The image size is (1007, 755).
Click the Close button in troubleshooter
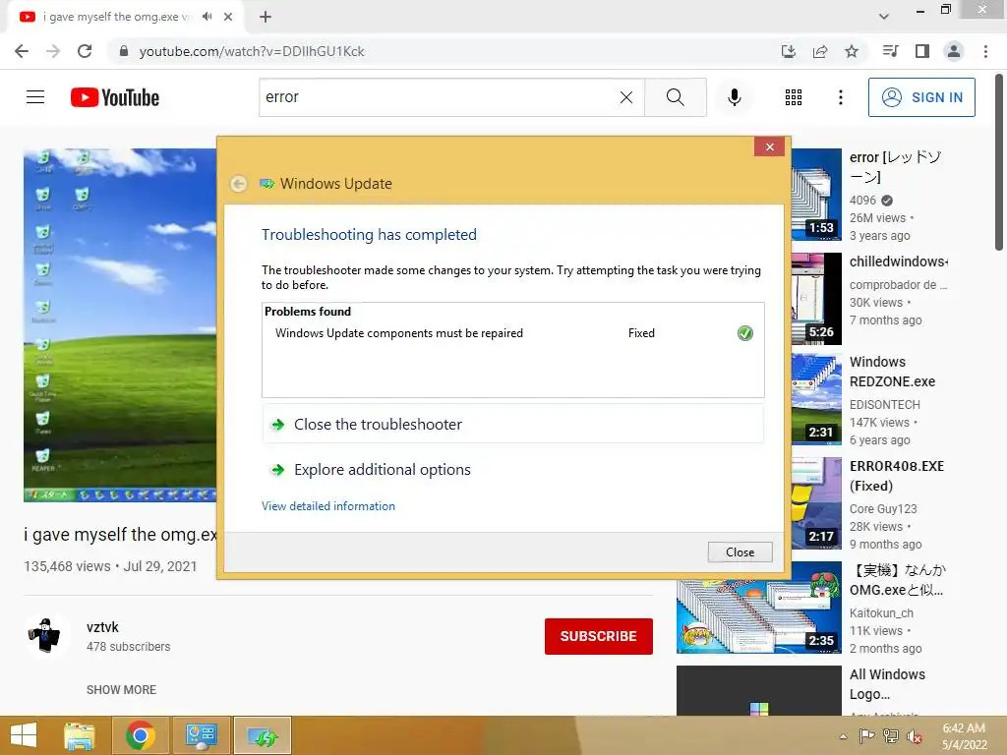pyautogui.click(x=740, y=552)
